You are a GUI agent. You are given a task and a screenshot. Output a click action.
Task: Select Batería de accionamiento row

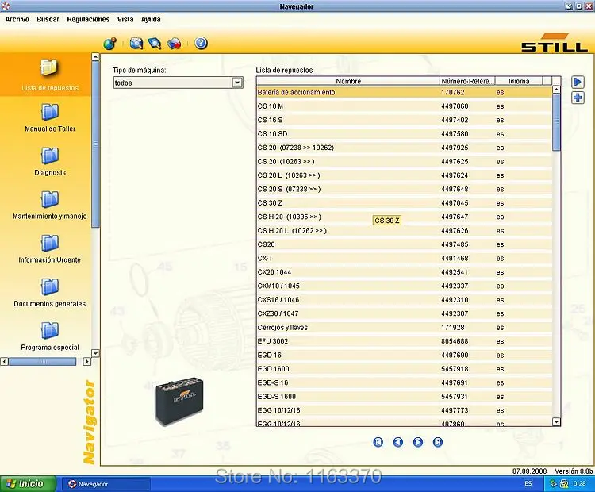404,92
